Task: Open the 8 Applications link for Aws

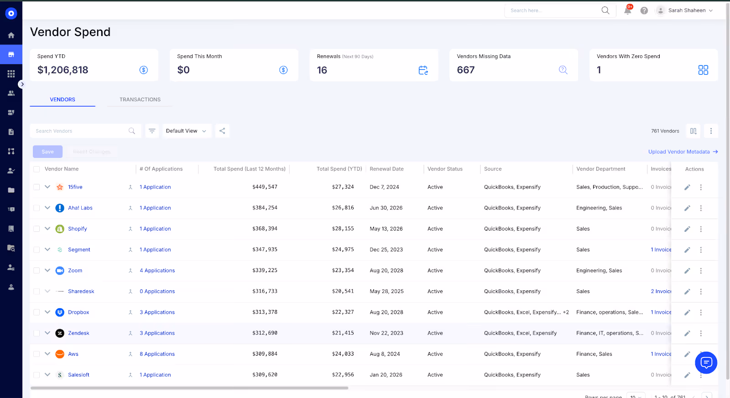Action: 157,354
